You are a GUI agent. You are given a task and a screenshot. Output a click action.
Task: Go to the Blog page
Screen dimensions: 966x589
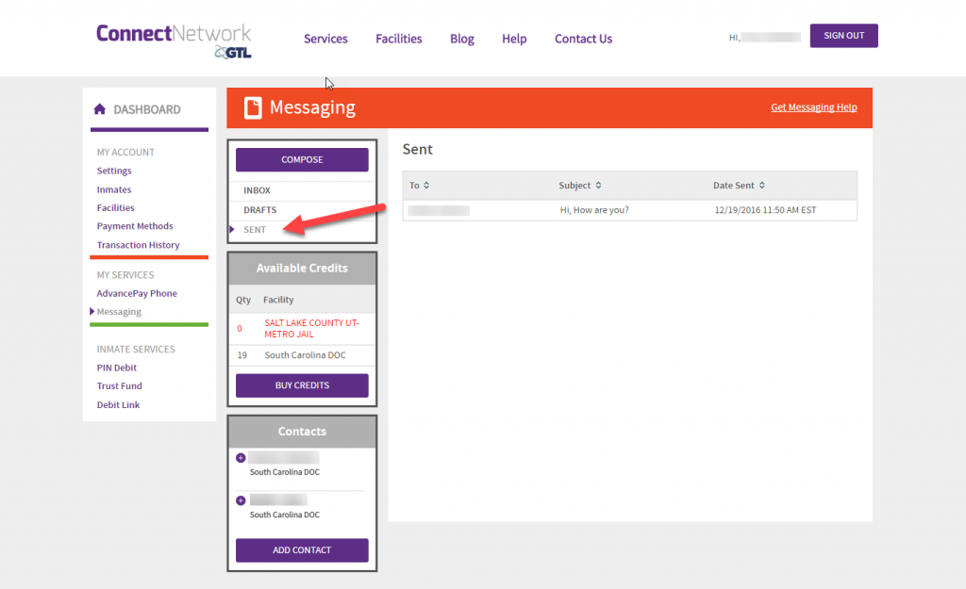coord(462,39)
